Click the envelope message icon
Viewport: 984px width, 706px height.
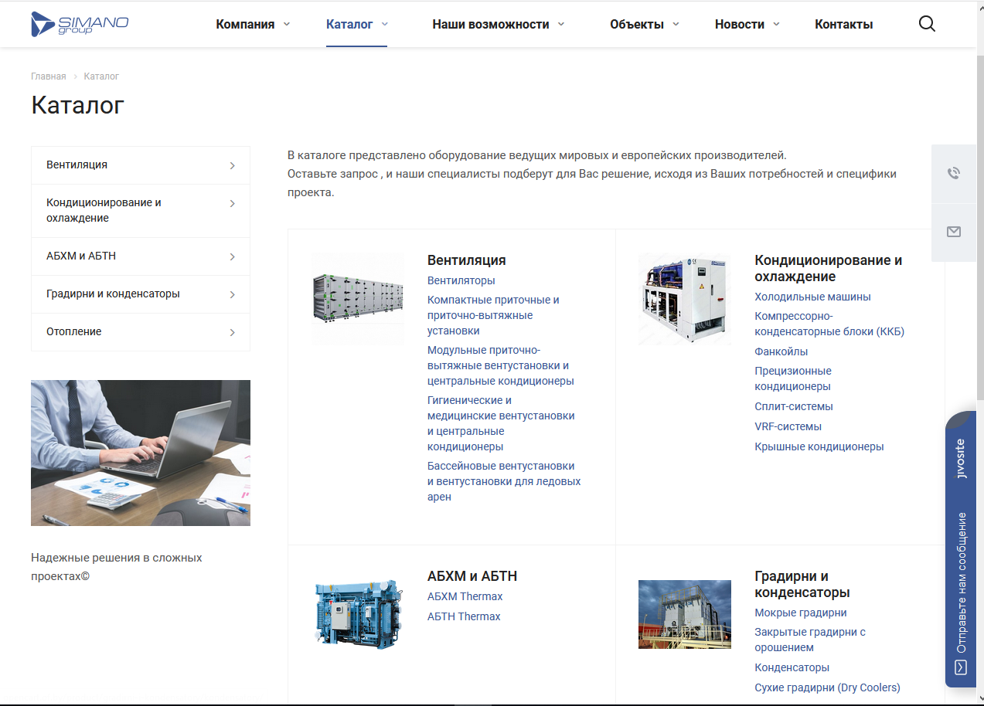click(x=954, y=232)
